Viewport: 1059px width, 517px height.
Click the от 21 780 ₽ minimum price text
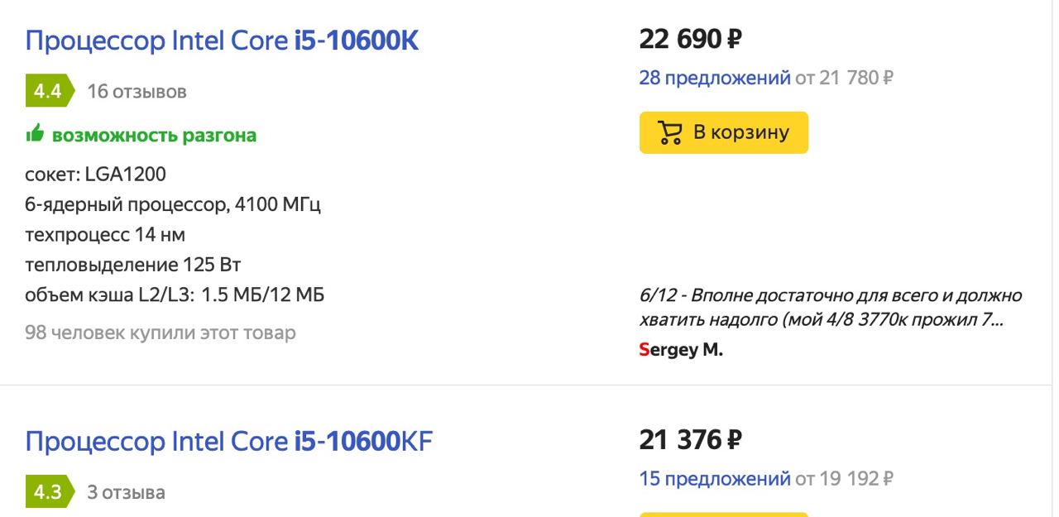(x=844, y=78)
